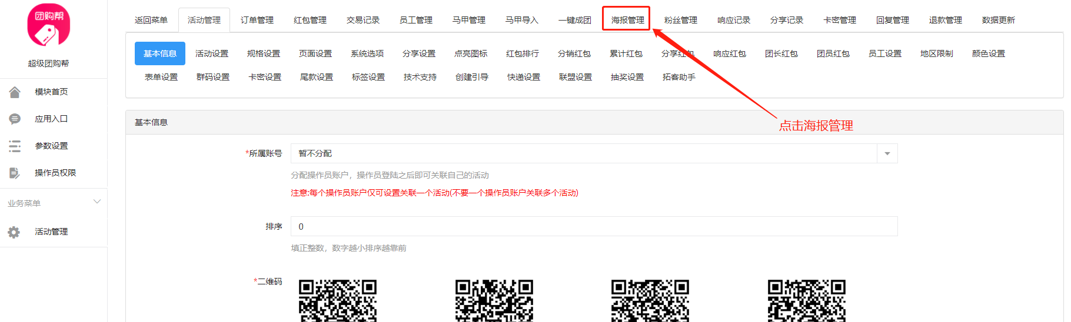Open 群码设置 sub-section
The image size is (1071, 322).
coord(213,77)
